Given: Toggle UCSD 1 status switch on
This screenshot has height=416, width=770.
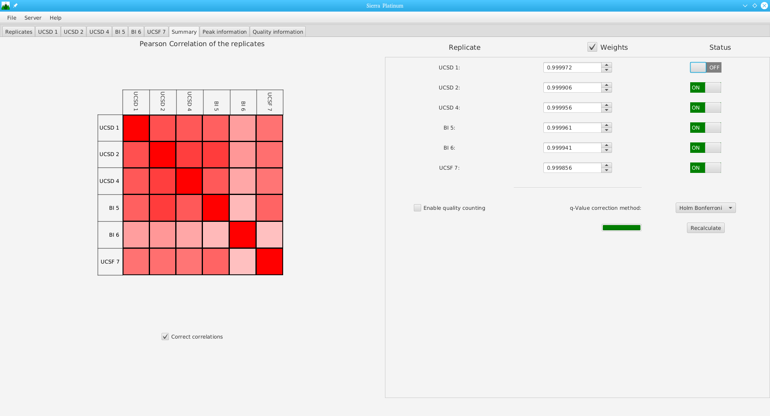Looking at the screenshot, I should click(705, 67).
